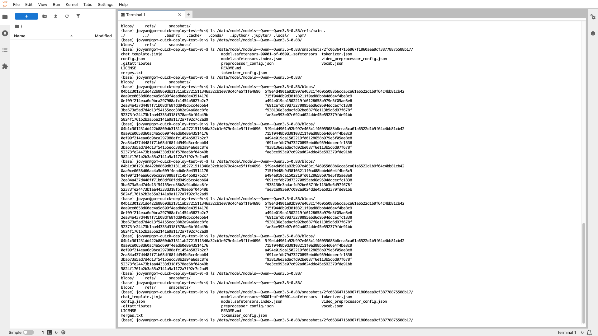Open the Kernel menu
Image resolution: width=598 pixels, height=336 pixels.
coord(72,4)
